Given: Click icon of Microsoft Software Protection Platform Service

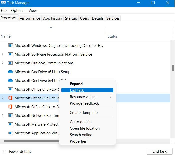Looking at the screenshot, I should (x=10, y=54).
